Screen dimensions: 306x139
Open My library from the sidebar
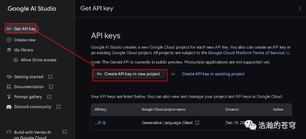24,50
